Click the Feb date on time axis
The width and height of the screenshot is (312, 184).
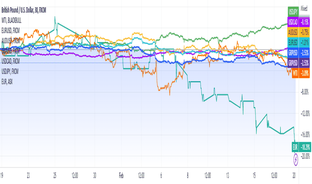(121, 176)
